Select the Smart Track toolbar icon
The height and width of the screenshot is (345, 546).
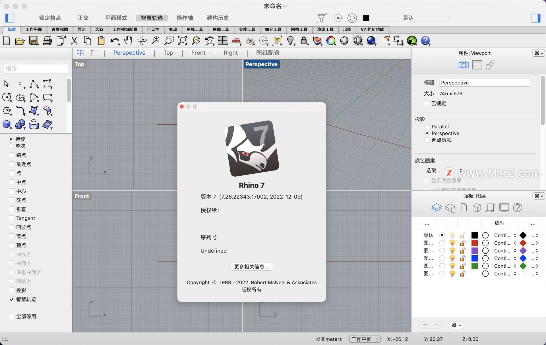coord(152,17)
